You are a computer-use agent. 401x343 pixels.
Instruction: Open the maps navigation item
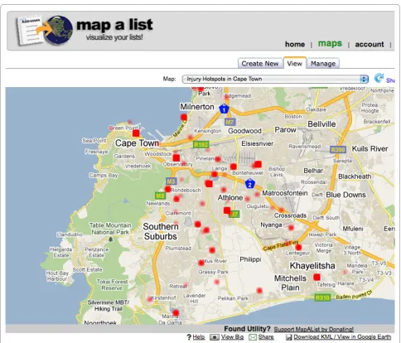330,43
